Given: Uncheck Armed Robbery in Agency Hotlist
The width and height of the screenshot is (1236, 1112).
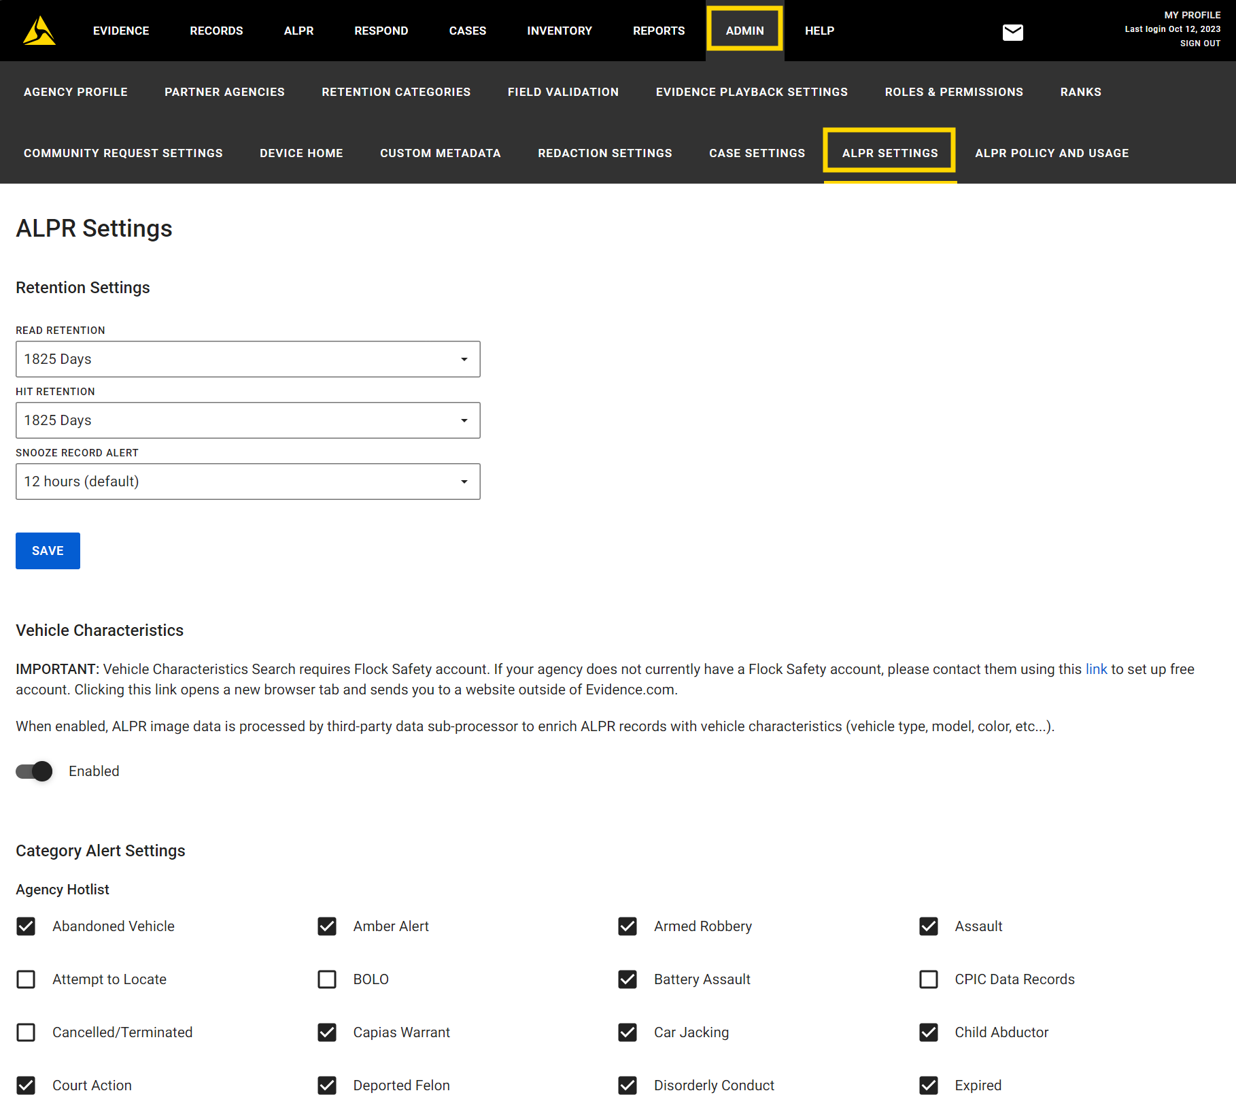Looking at the screenshot, I should [628, 926].
